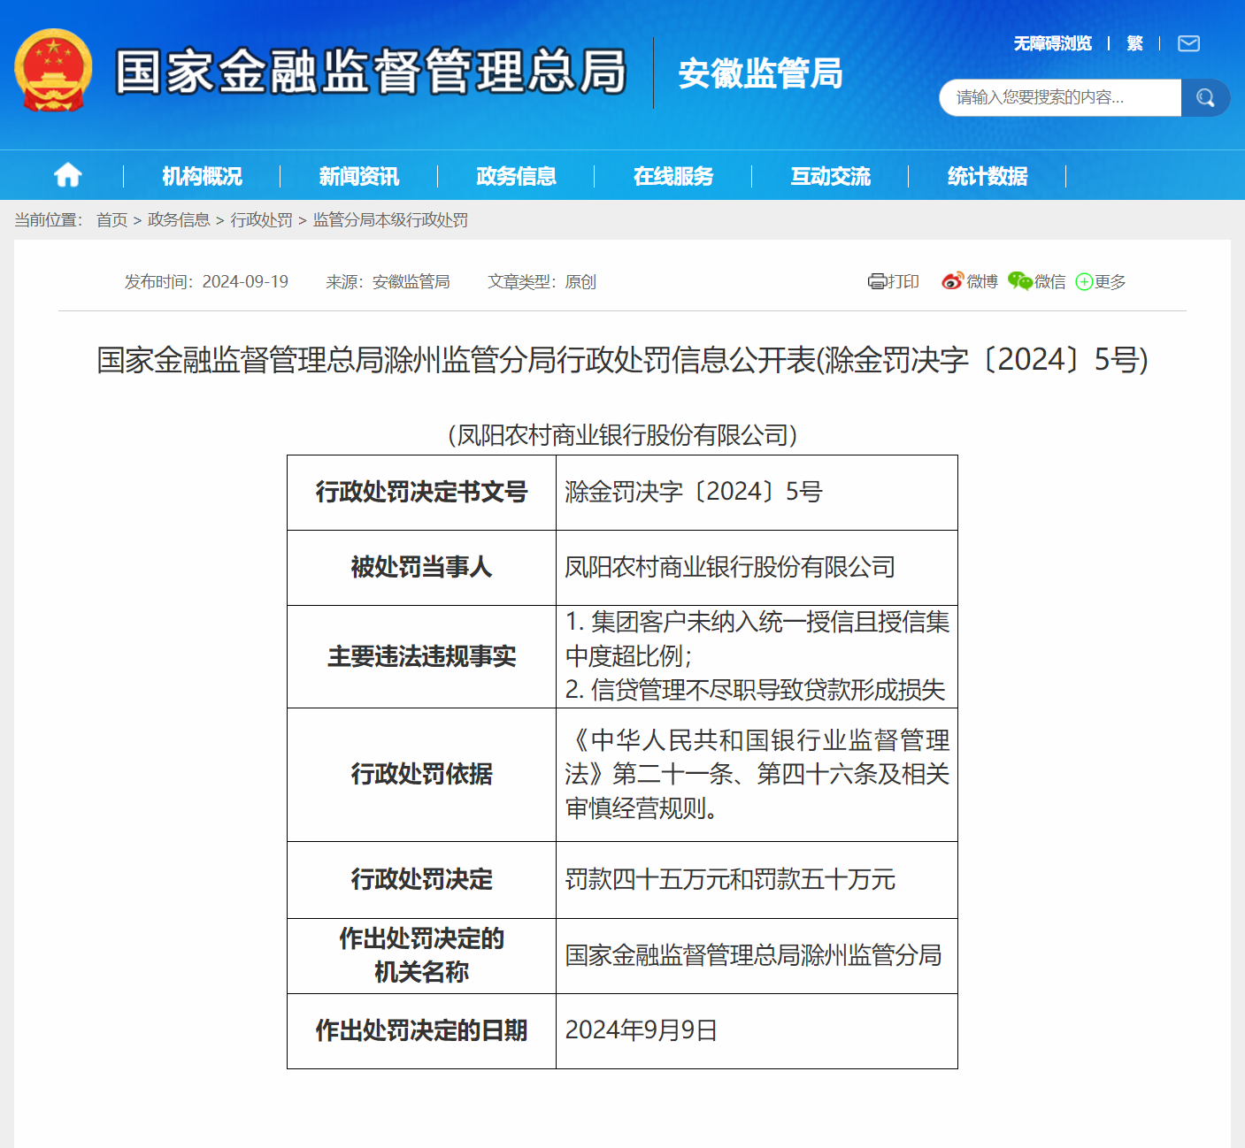Click the 作出处罚决定的机关名称 header cell

click(x=421, y=956)
